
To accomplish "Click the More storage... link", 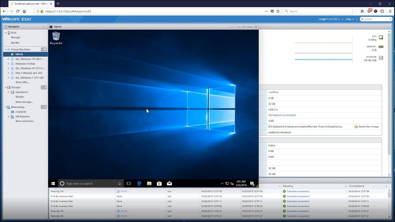I will point(24,102).
